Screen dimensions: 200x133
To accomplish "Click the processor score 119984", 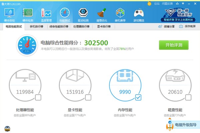I will click(x=25, y=92).
